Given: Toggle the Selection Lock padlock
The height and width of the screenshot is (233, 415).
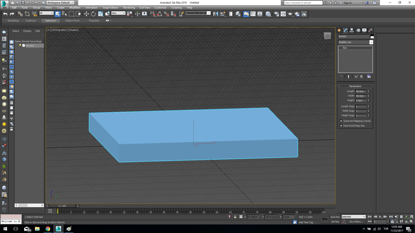Looking at the screenshot, I should click(x=235, y=217).
